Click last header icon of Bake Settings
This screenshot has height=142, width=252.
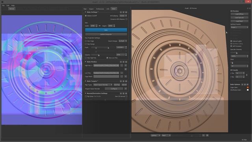click(126, 12)
